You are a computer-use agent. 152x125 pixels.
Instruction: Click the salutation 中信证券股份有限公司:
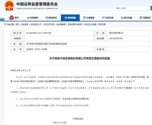[x=21, y=71]
